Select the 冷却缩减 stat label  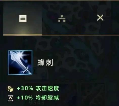[x=47, y=98]
